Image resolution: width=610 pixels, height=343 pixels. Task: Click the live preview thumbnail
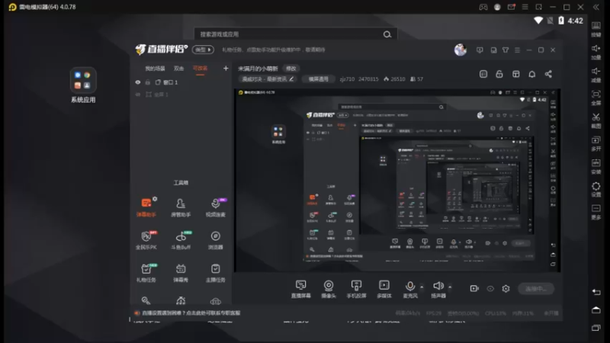(x=397, y=181)
